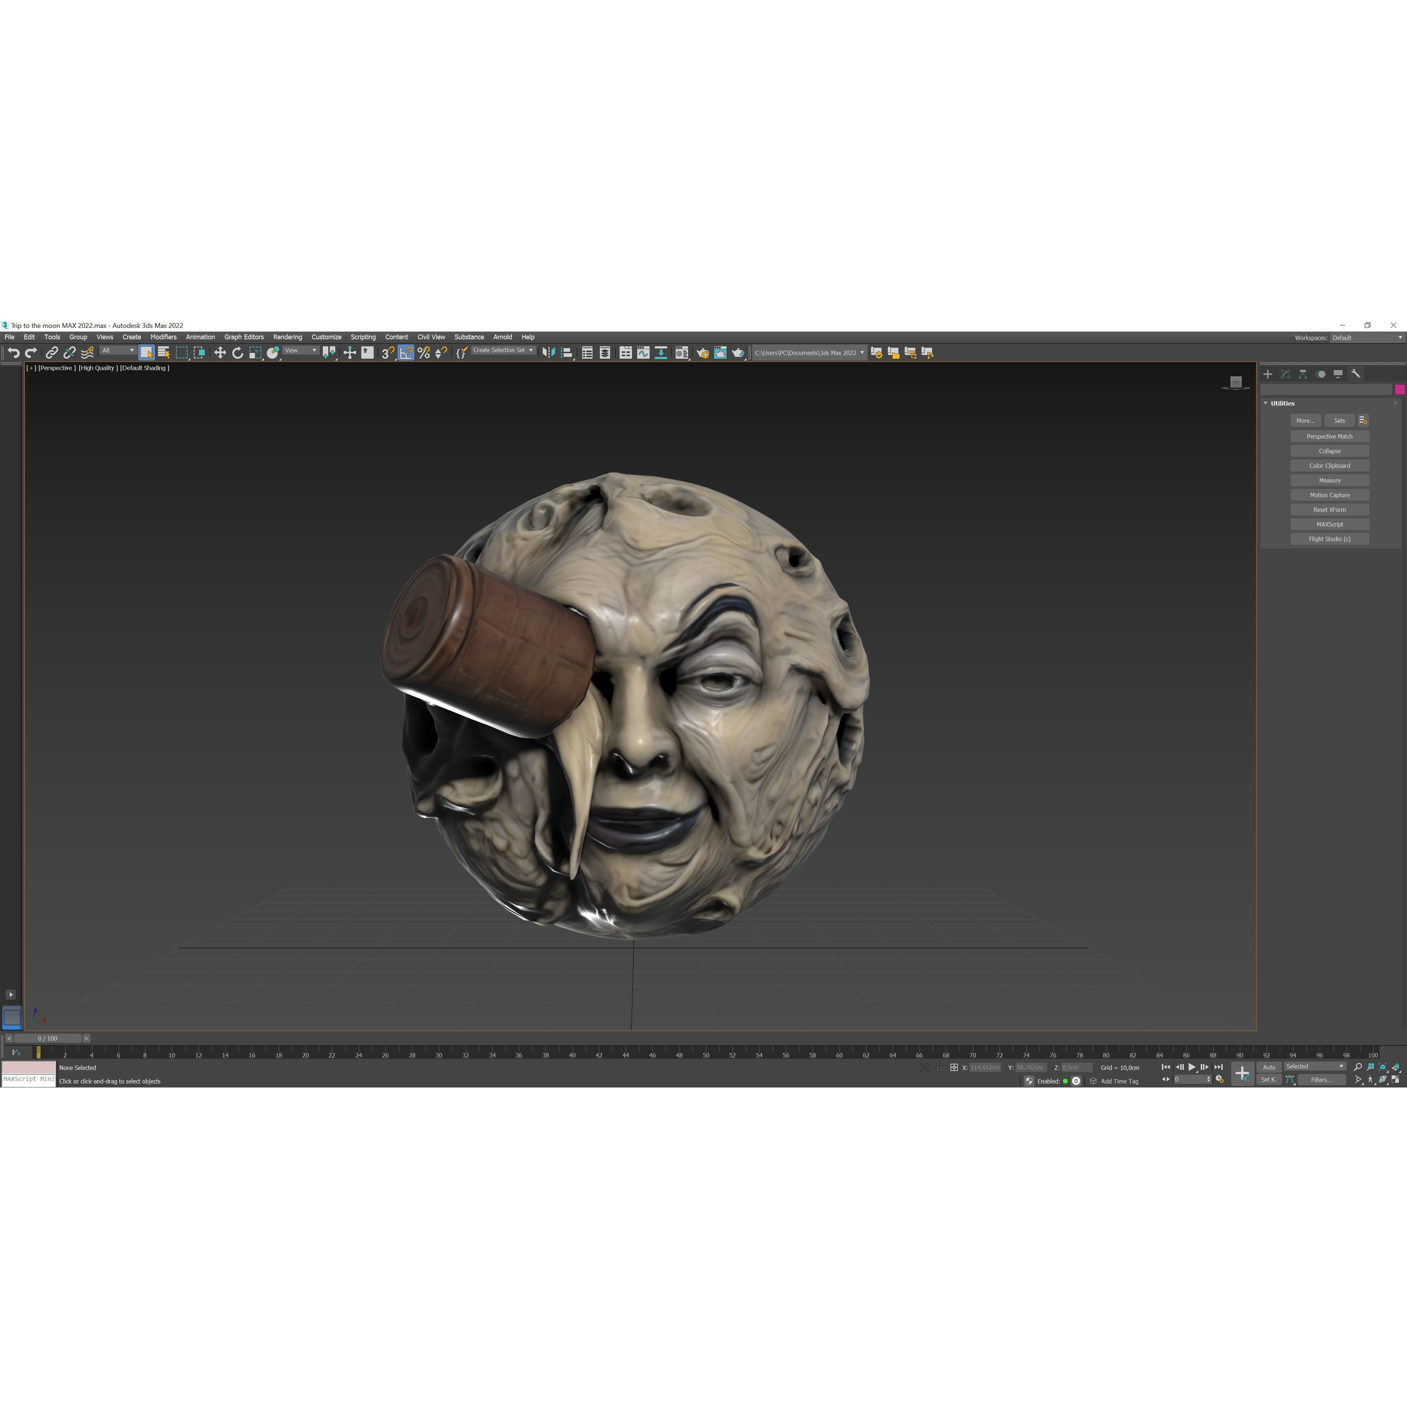
Task: Open the Perspective viewport label menu
Action: pos(57,369)
